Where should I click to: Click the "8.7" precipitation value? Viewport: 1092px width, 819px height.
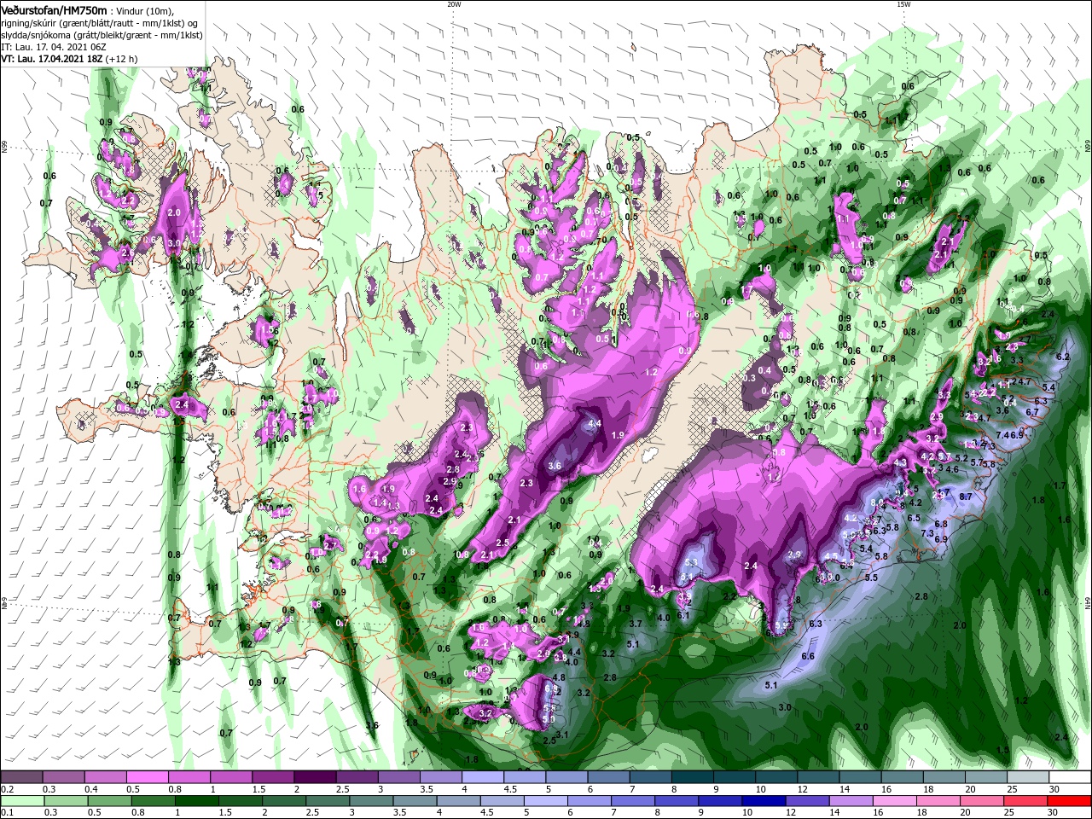pyautogui.click(x=966, y=496)
